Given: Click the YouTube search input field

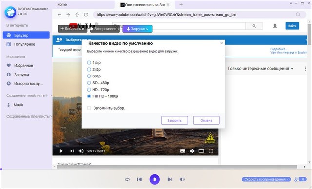Looking at the screenshot, I should tap(179, 26).
